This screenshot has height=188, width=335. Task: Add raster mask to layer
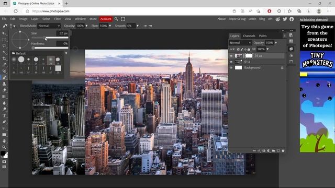(x=264, y=151)
